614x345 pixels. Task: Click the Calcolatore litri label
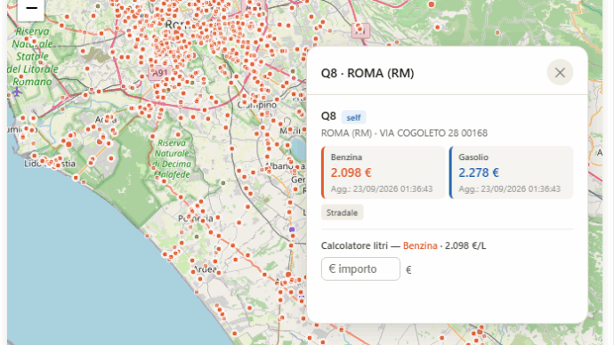pyautogui.click(x=354, y=245)
